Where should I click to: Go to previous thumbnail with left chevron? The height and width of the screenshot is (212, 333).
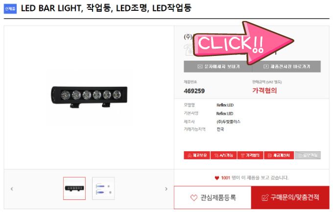[12, 189]
